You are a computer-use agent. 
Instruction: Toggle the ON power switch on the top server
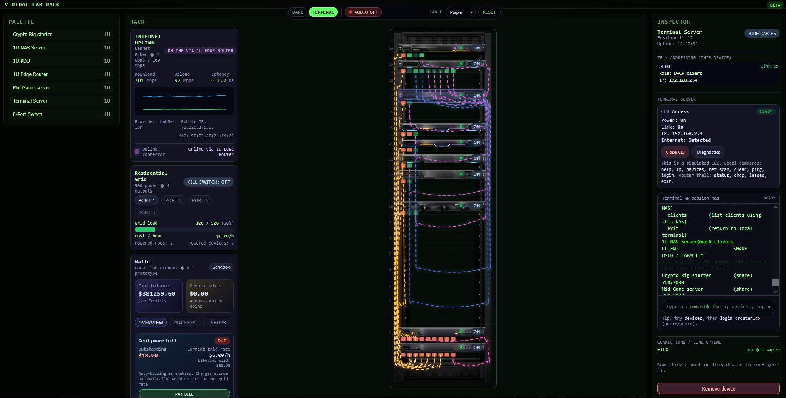(477, 48)
